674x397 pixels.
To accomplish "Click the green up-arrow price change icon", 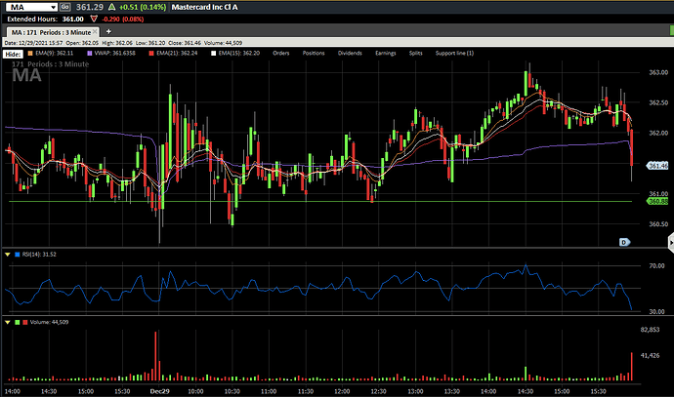I will pyautogui.click(x=111, y=7).
